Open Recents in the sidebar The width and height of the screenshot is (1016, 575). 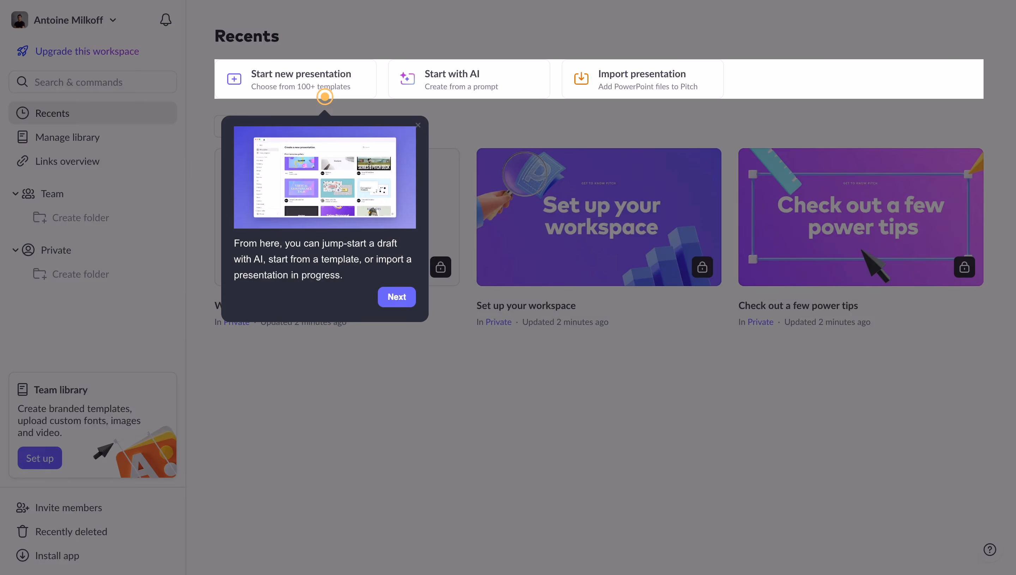(93, 113)
